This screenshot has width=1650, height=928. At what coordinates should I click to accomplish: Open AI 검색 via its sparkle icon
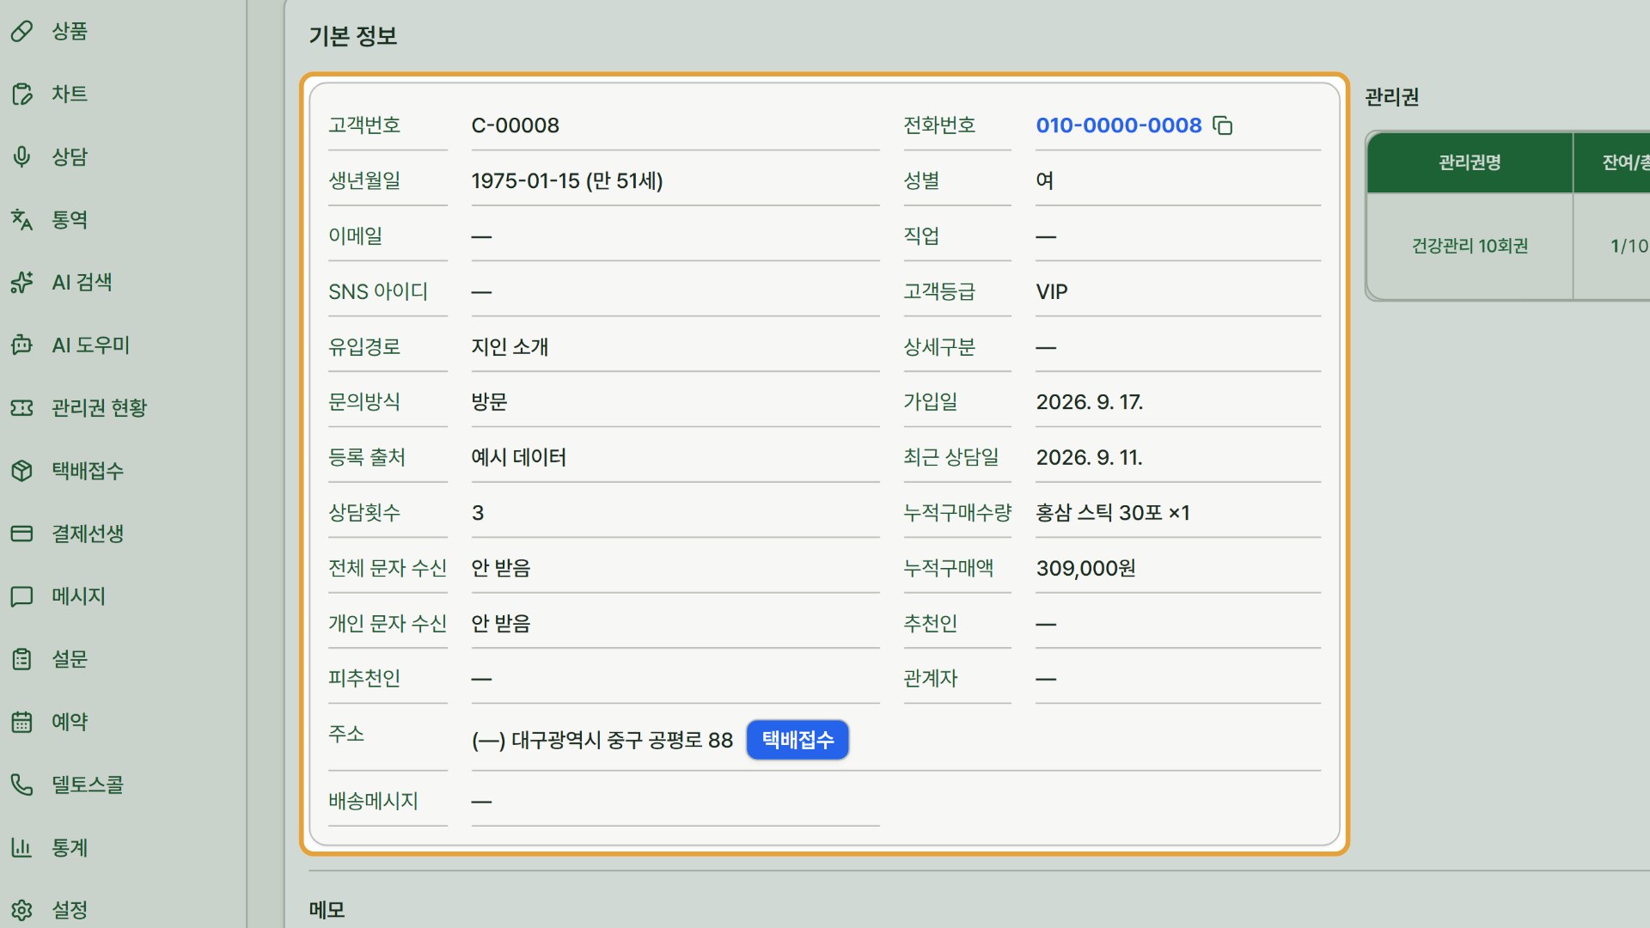(x=21, y=283)
